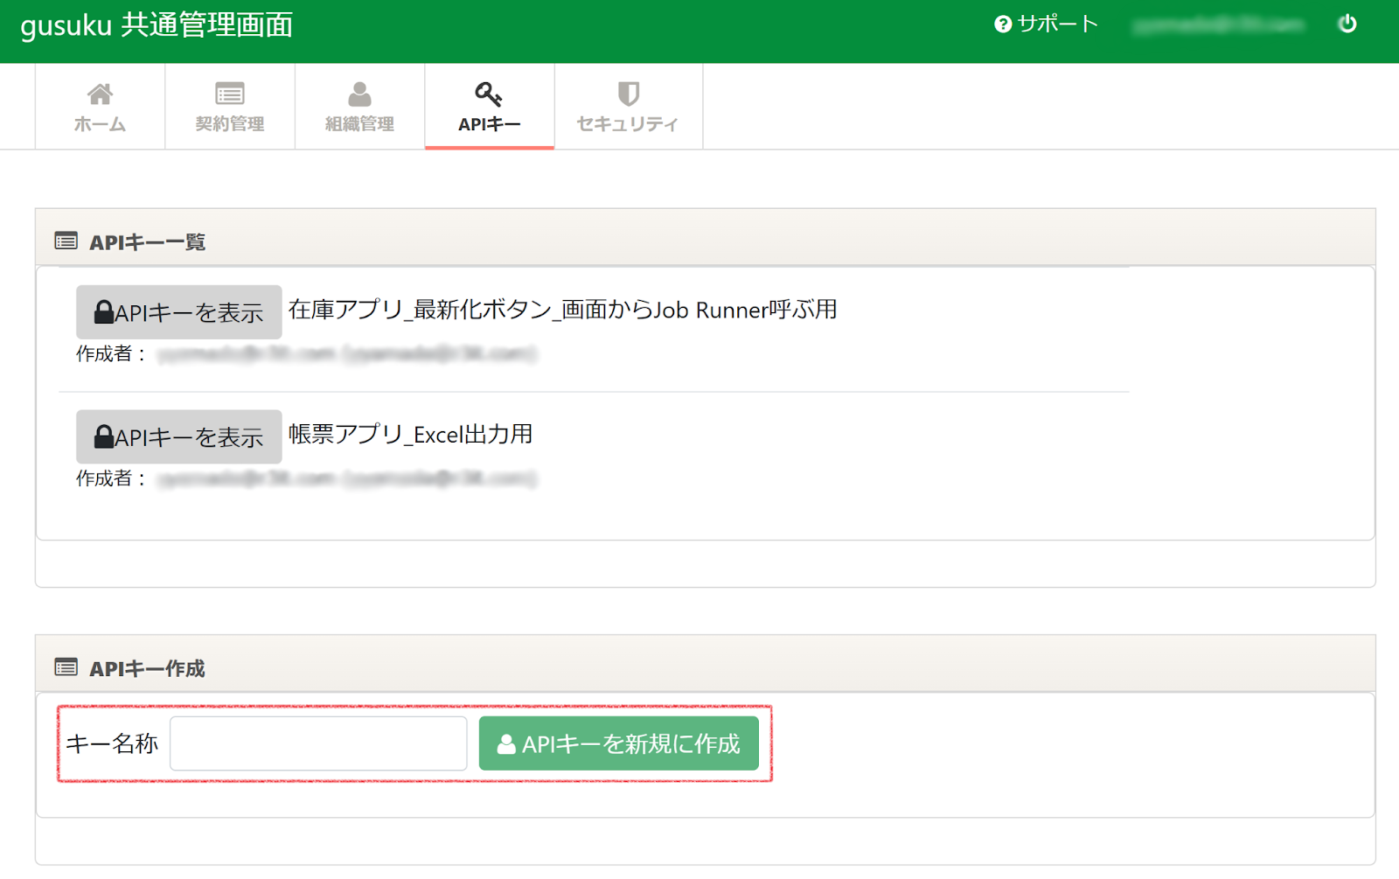Switch to the 契約管理 tab
1399x879 pixels.
coord(230,107)
